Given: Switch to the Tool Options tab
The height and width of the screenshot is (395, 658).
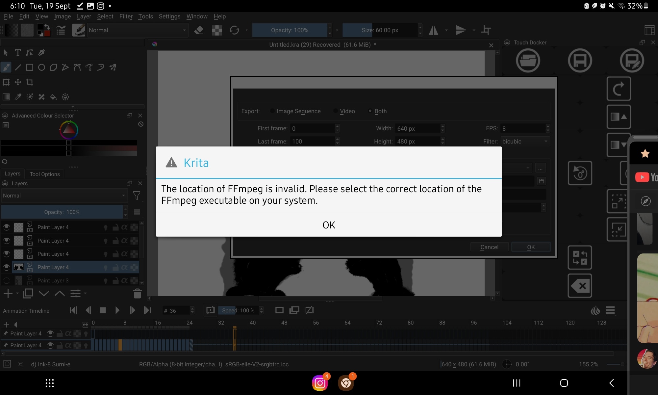Looking at the screenshot, I should 44,174.
